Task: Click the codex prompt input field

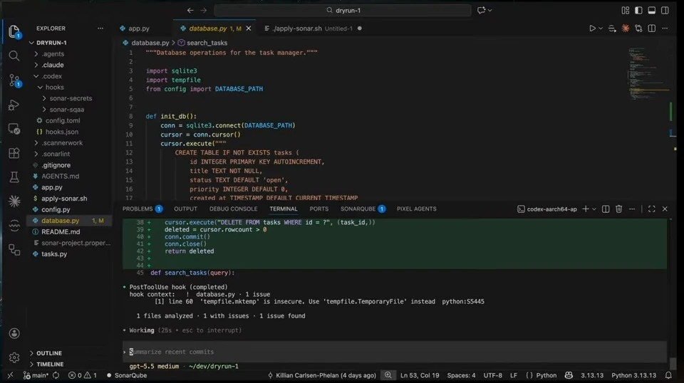Action: coord(395,352)
